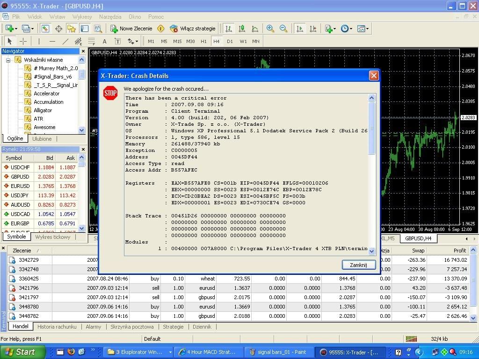Viewport: 479px width, 359px height.
Task: Close the Rynek market watch panel
Action: point(83,149)
